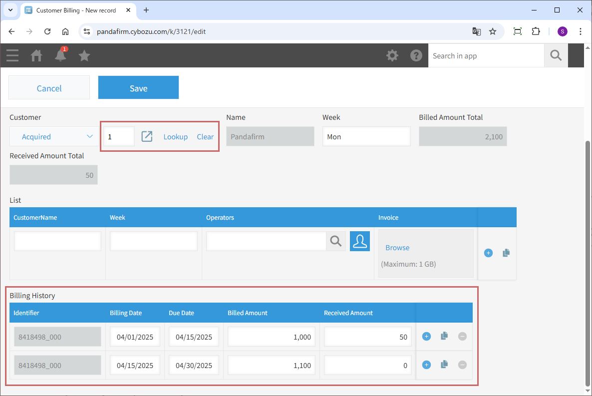Open the help question mark icon

[416, 55]
